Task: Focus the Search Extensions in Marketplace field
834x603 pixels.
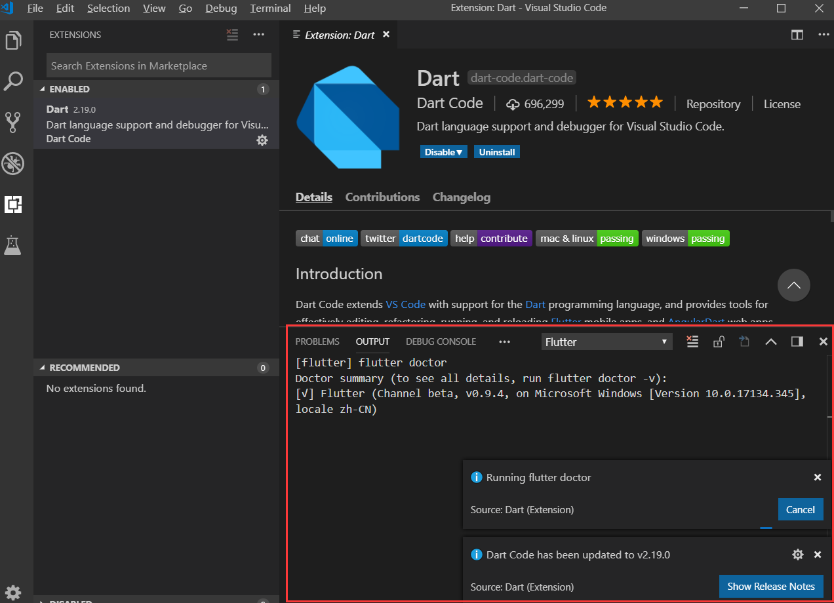Action: tap(159, 66)
